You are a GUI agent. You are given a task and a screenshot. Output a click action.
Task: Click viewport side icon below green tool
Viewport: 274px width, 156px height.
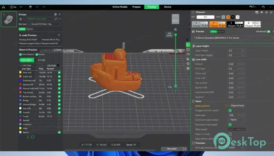(x=188, y=50)
